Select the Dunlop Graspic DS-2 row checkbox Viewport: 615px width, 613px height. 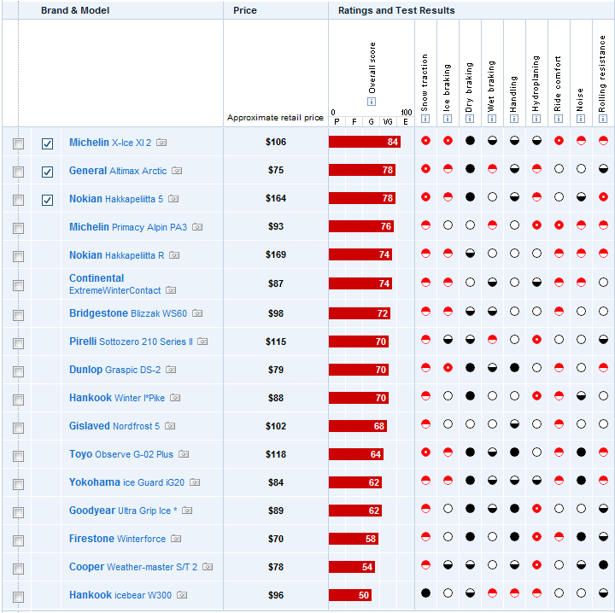[x=19, y=371]
